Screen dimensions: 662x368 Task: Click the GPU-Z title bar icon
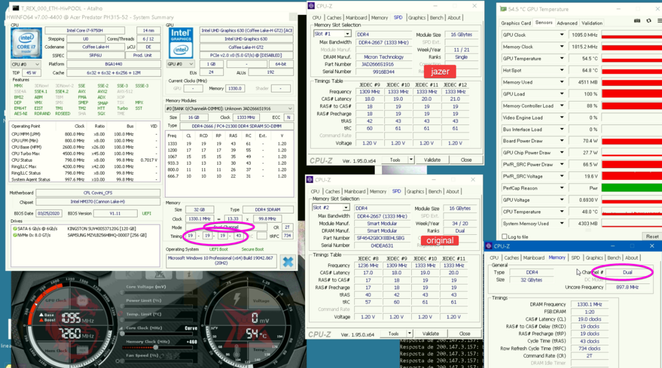503,9
